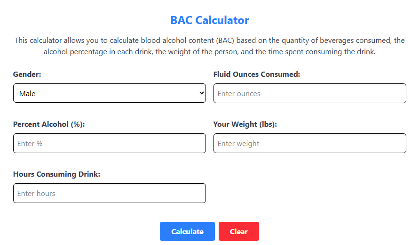
Task: Select the Your Weight input box
Action: pos(309,143)
